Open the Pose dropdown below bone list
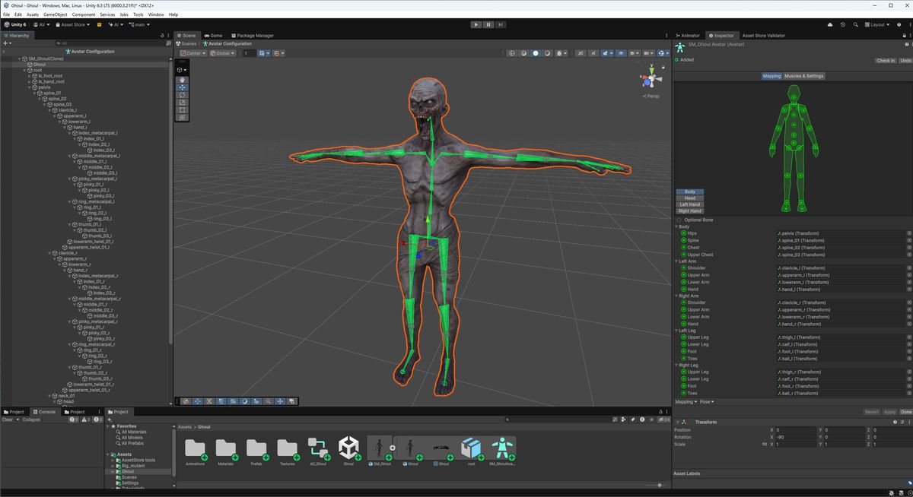 pyautogui.click(x=707, y=401)
